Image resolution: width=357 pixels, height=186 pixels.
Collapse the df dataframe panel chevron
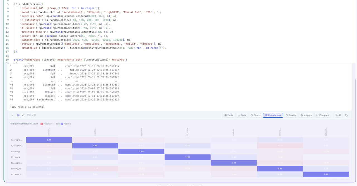point(12,115)
